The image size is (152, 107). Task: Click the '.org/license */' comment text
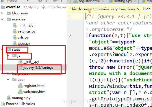click(x=111, y=29)
